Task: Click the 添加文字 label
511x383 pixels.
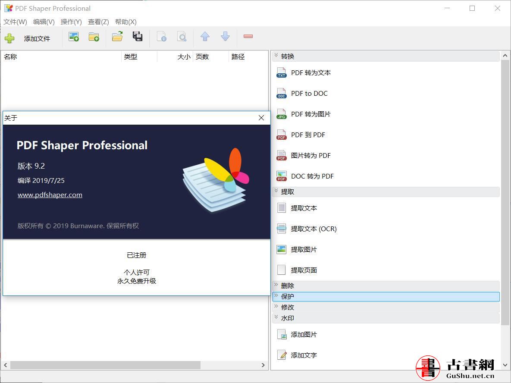Action: tap(304, 355)
